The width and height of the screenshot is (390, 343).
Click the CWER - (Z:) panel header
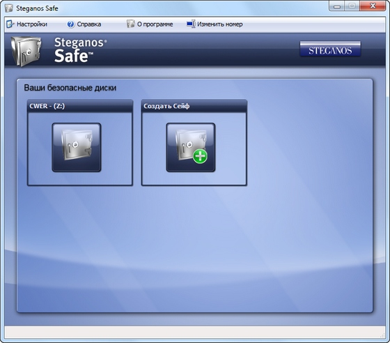80,106
